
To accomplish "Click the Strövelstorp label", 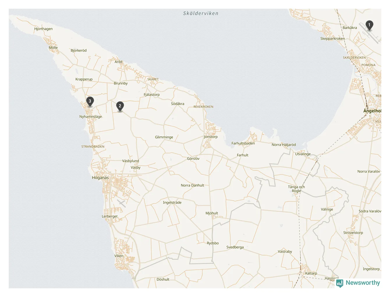I will coord(353,233).
